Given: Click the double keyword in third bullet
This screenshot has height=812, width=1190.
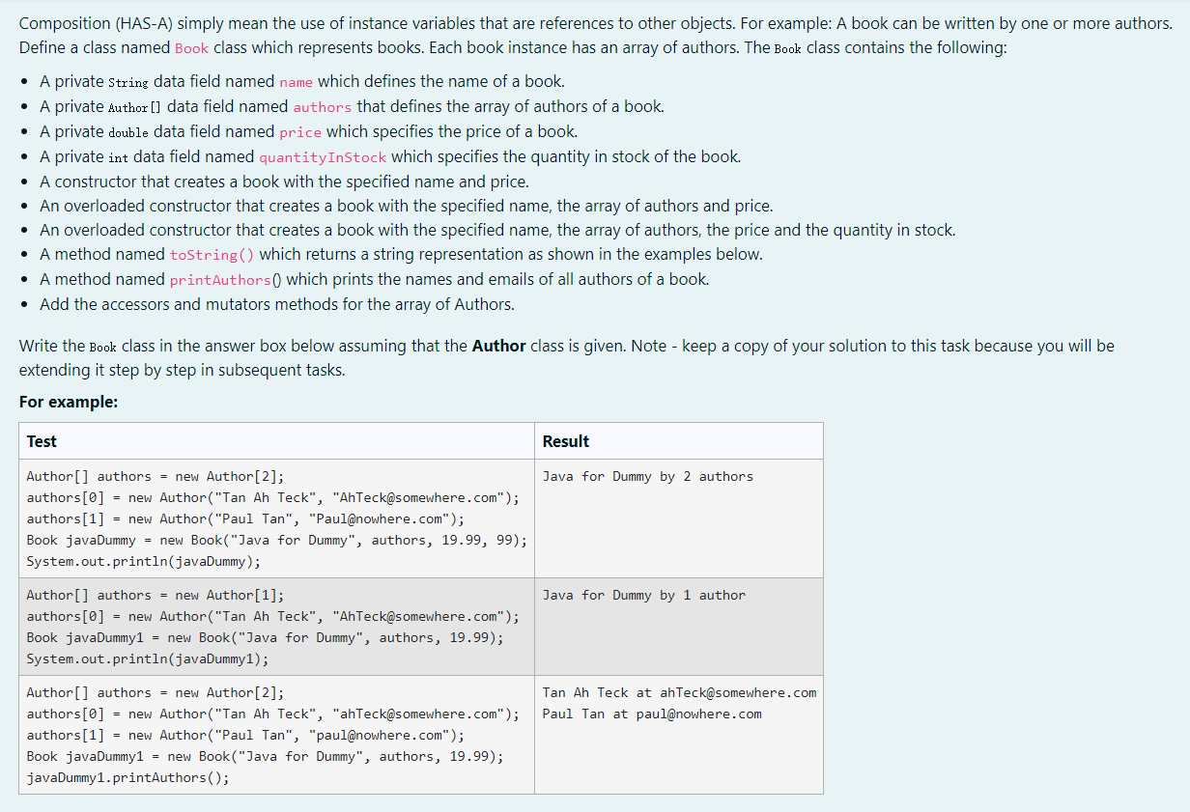Looking at the screenshot, I should (x=127, y=131).
